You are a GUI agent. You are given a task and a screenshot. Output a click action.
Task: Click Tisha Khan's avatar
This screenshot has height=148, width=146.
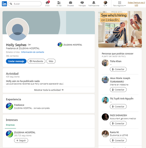click(x=105, y=63)
